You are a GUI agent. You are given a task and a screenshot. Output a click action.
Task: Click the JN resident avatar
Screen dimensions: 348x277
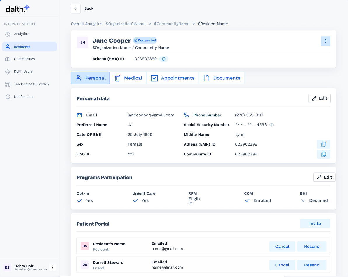tap(83, 42)
